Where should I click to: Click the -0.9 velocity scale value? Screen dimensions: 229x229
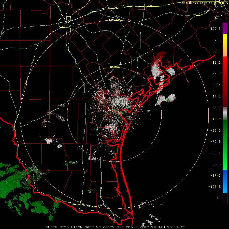click(x=217, y=108)
